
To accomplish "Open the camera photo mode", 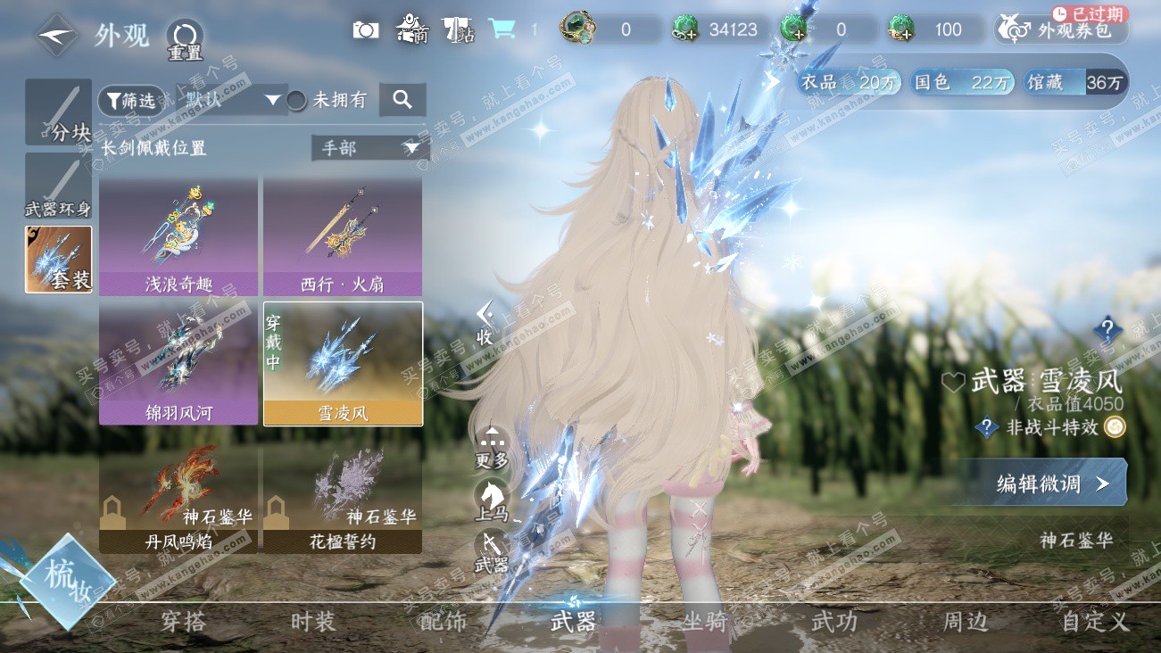I will tap(365, 29).
